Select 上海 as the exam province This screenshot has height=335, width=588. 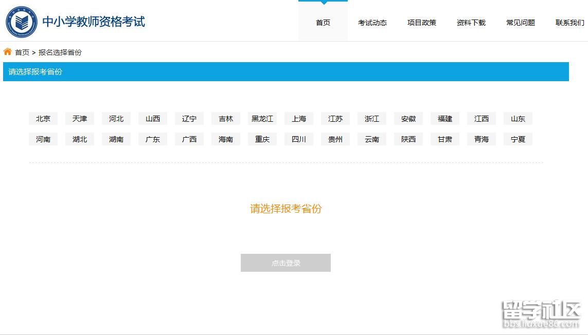pyautogui.click(x=298, y=118)
